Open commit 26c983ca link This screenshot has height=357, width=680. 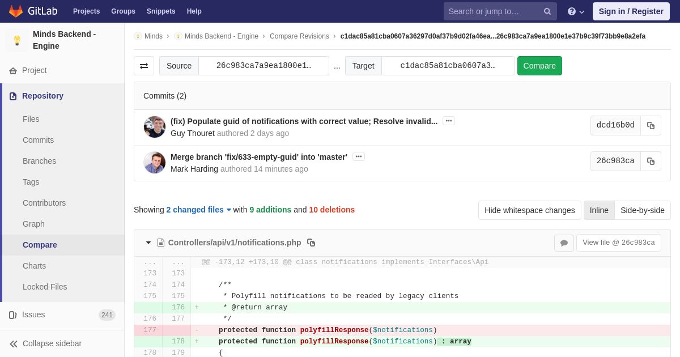(x=615, y=161)
